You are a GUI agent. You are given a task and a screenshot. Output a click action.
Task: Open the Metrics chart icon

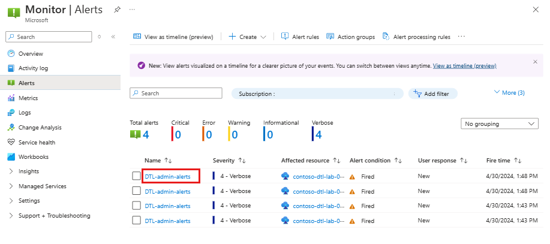tap(11, 98)
